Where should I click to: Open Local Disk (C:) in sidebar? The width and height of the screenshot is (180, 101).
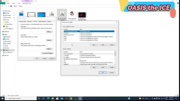click(x=8, y=52)
